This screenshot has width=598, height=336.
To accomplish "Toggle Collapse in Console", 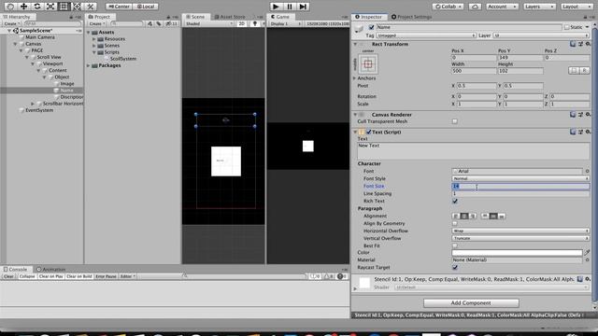I will 27,276.
